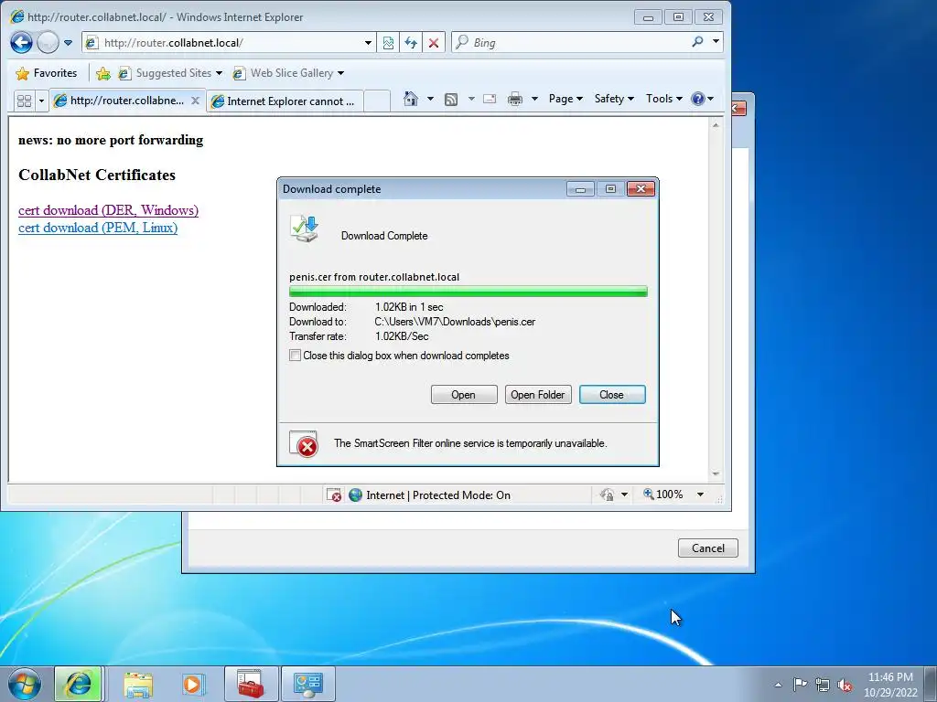The width and height of the screenshot is (937, 702).
Task: Click the 100% zoom level button
Action: click(x=662, y=495)
